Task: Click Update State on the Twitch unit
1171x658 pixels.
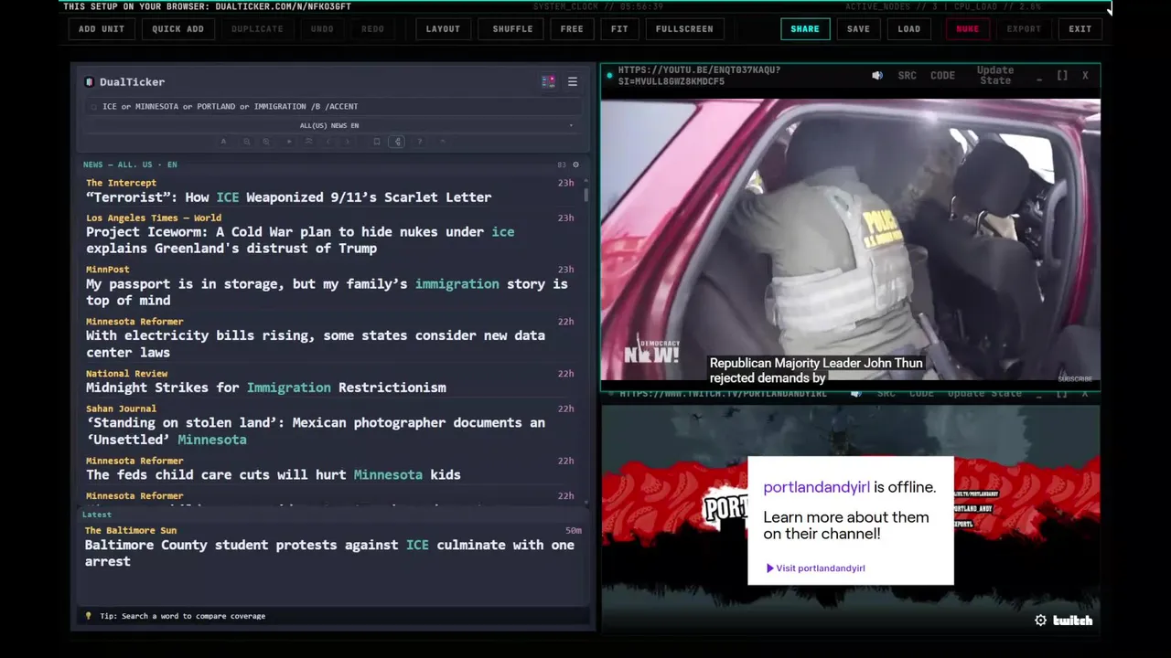Action: pos(984,393)
